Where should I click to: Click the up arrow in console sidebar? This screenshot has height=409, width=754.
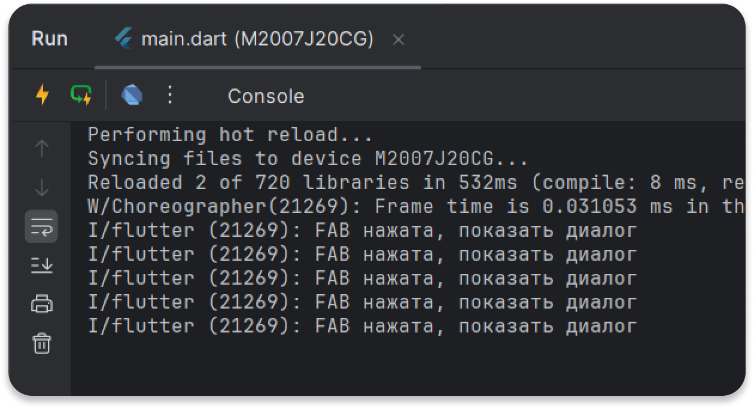(42, 149)
